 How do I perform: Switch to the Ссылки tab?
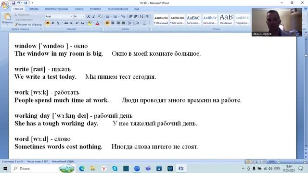(x=79, y=9)
